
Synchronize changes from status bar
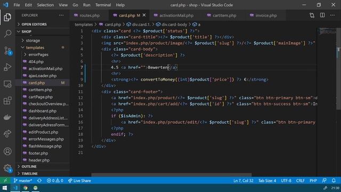click(39, 180)
